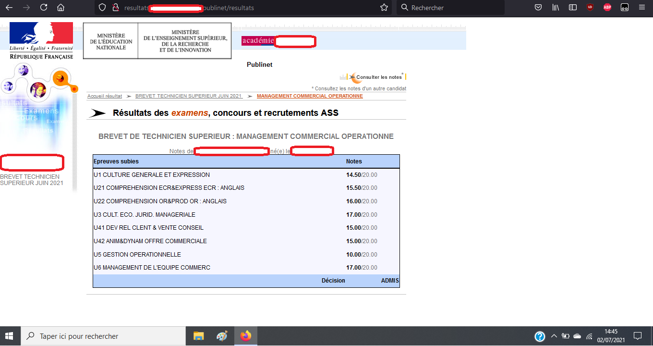Click the Ministère de l'Enseignement Supérieur logo
This screenshot has width=653, height=346.
click(185, 41)
